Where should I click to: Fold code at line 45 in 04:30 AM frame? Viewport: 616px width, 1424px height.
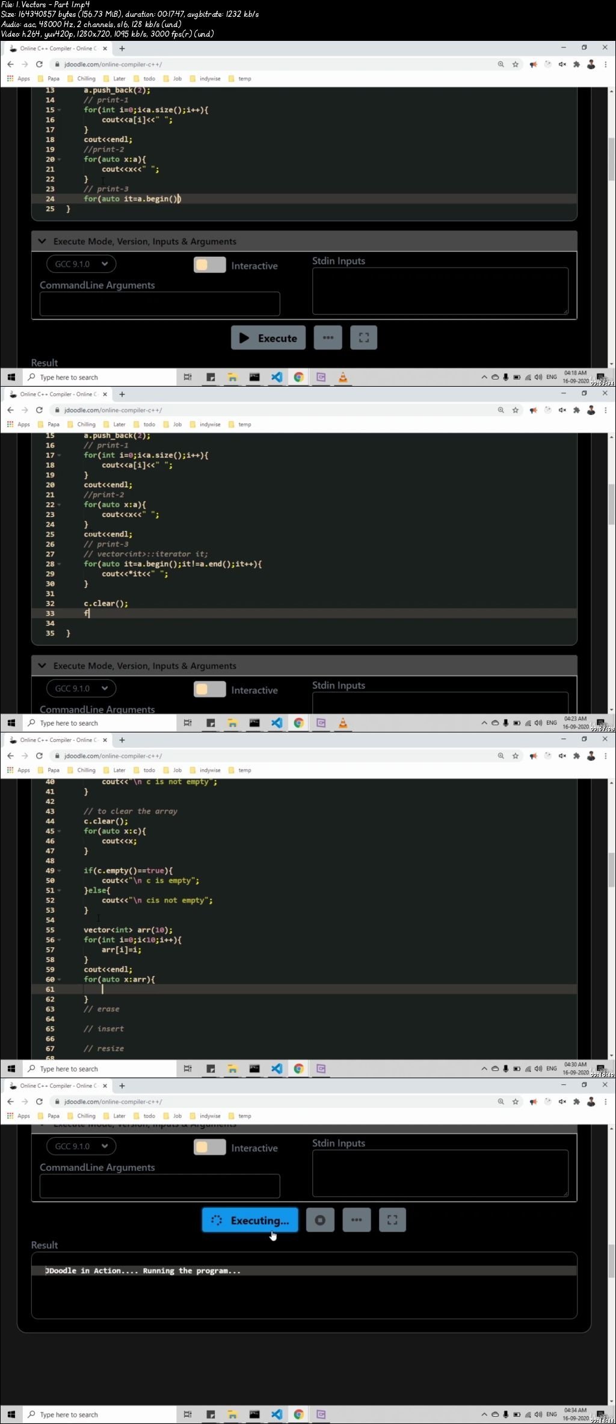(x=59, y=831)
